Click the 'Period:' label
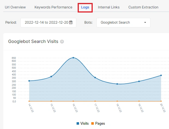 pos(11,23)
